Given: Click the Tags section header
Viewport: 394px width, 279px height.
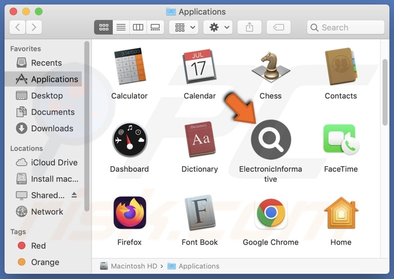Looking at the screenshot, I should [x=18, y=232].
